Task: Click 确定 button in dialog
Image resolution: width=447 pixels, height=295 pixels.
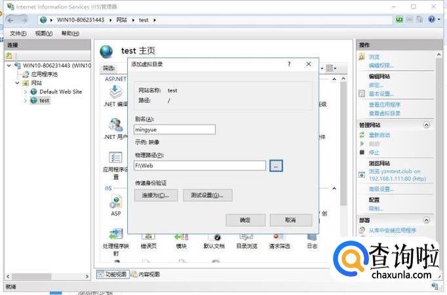Action: [245, 220]
